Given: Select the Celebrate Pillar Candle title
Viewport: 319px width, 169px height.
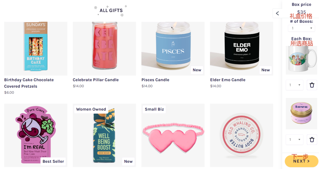Looking at the screenshot, I should point(96,80).
